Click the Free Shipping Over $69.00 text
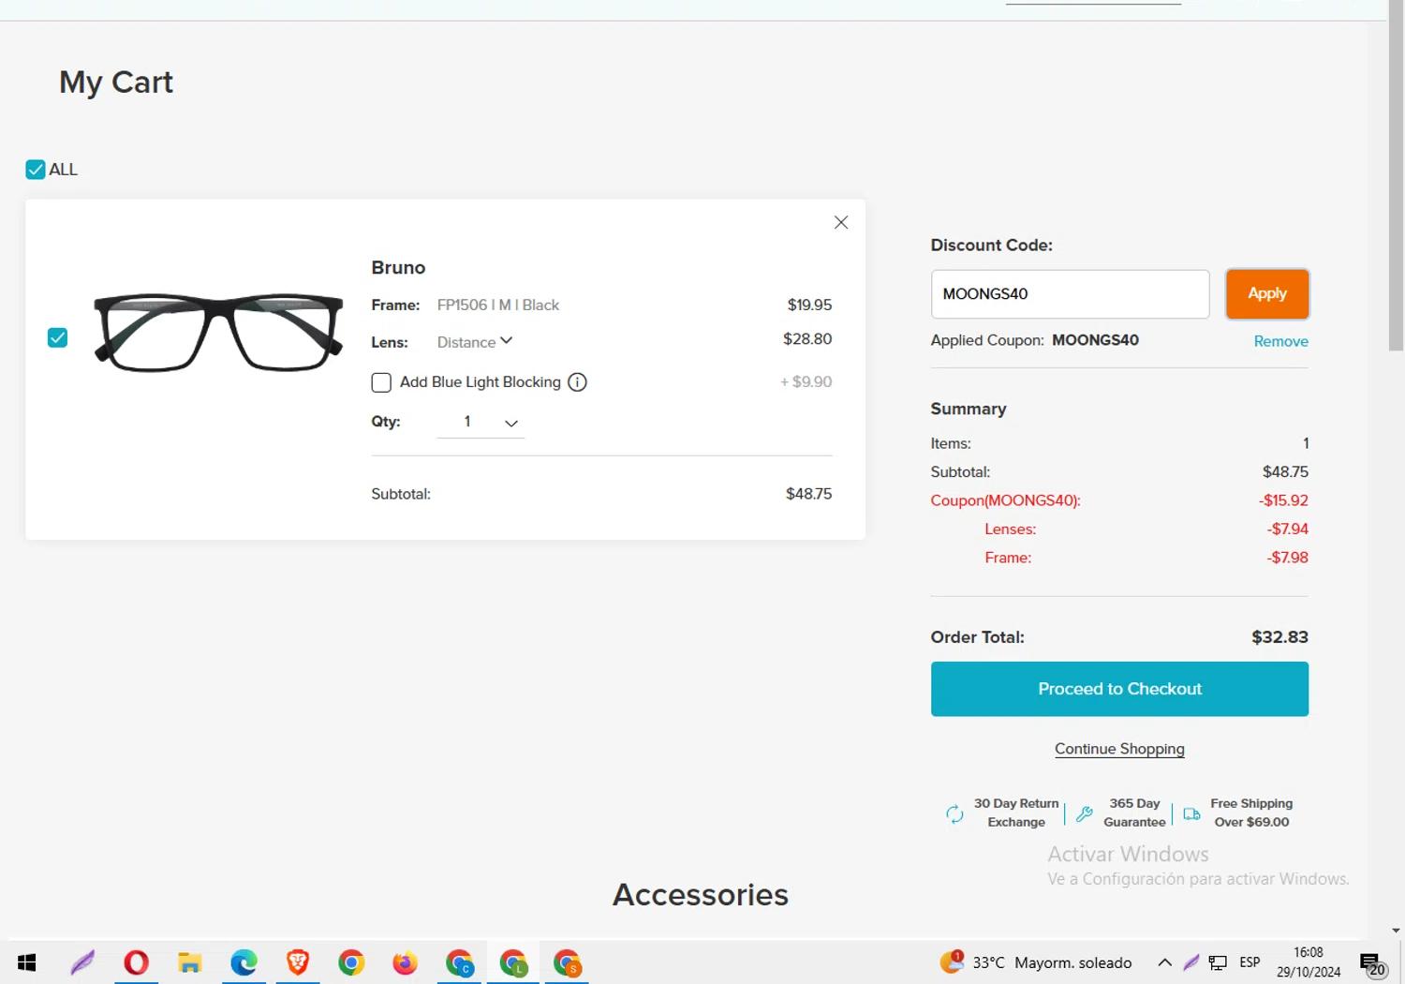Viewport: 1405px width, 984px height. coord(1251,813)
